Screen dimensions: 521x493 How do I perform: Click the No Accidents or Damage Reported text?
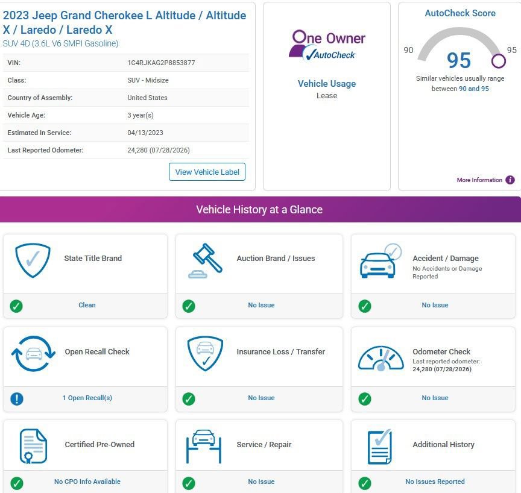[447, 272]
